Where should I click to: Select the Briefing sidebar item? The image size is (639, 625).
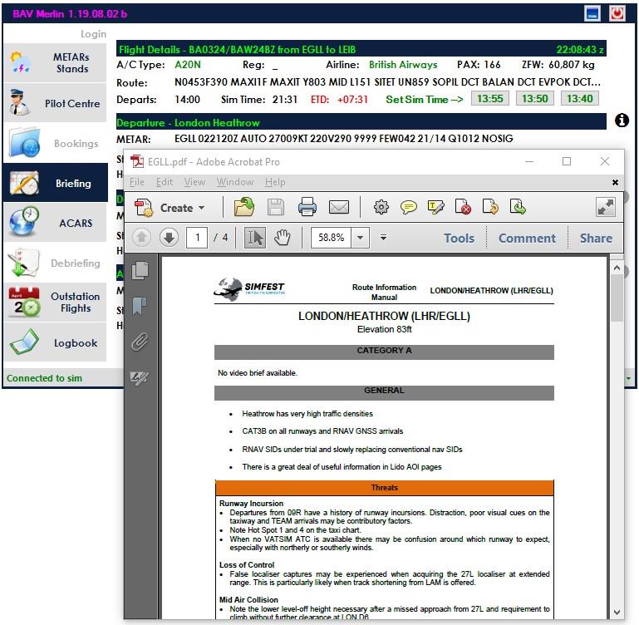point(55,183)
